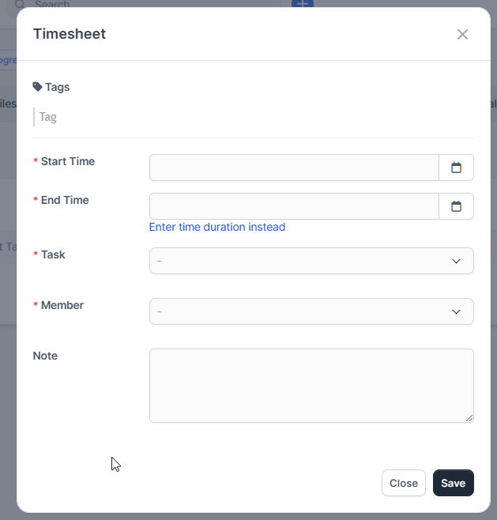Expand the Member chevron arrow
The image size is (497, 520).
click(456, 311)
